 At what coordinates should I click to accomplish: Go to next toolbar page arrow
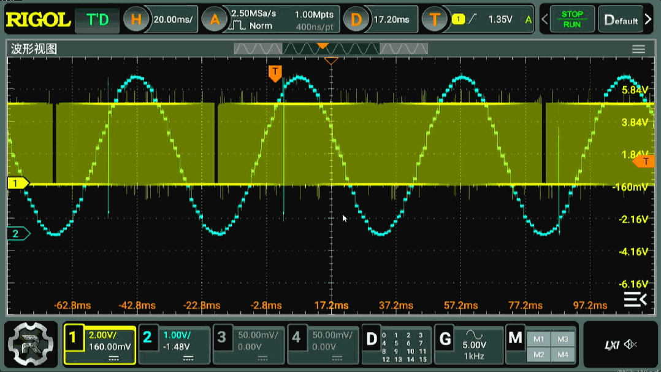pos(648,20)
